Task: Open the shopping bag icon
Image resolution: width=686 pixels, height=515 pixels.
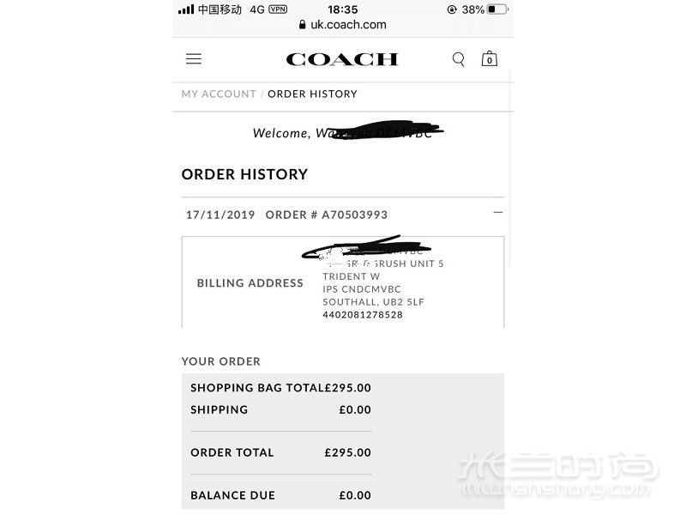Action: pos(489,58)
